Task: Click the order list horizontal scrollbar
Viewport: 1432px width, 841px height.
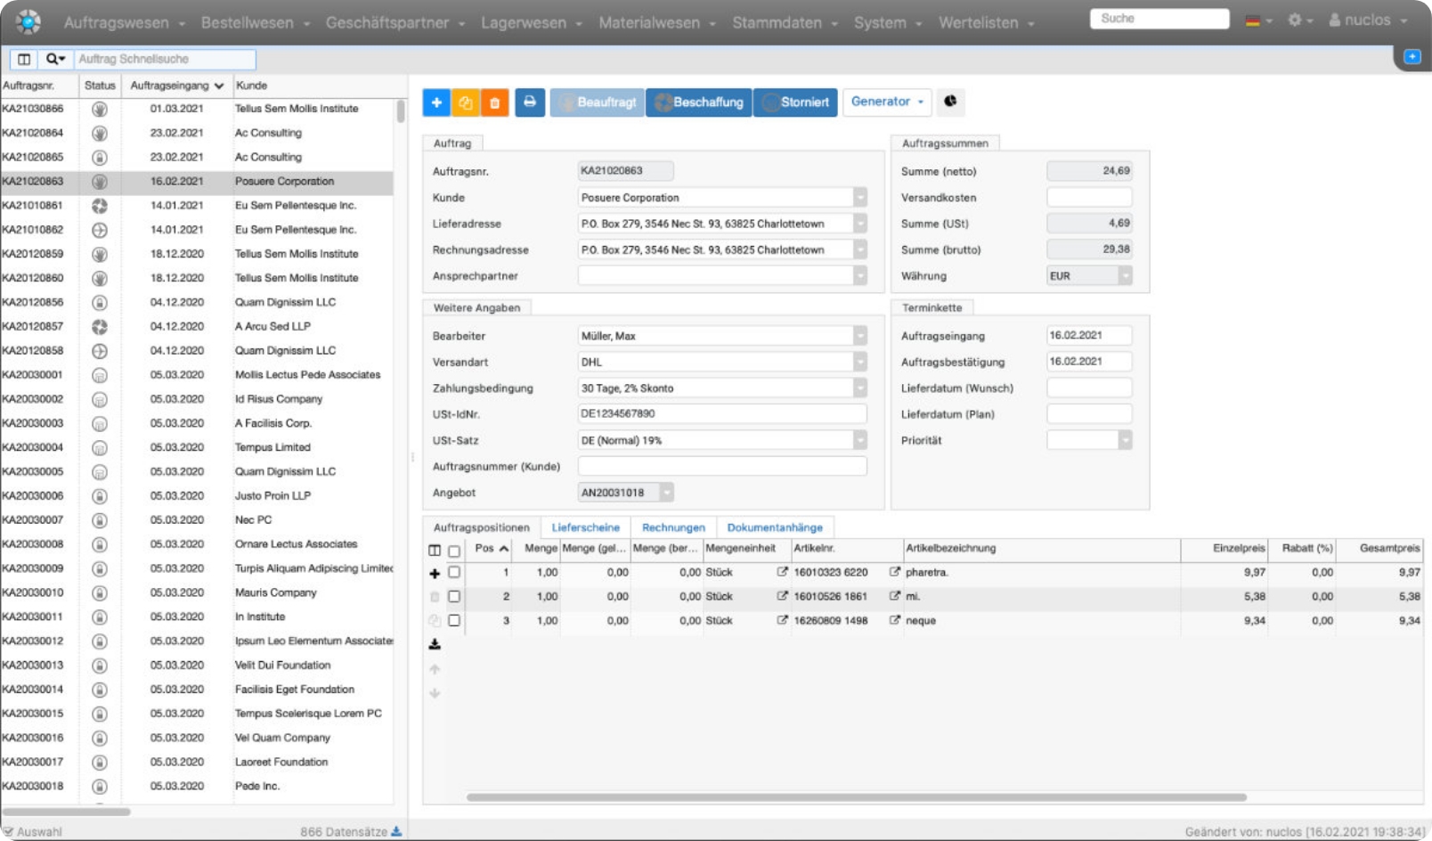Action: [67, 812]
